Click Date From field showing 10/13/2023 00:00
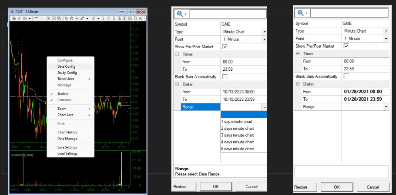This screenshot has width=396, height=195. coord(243,92)
